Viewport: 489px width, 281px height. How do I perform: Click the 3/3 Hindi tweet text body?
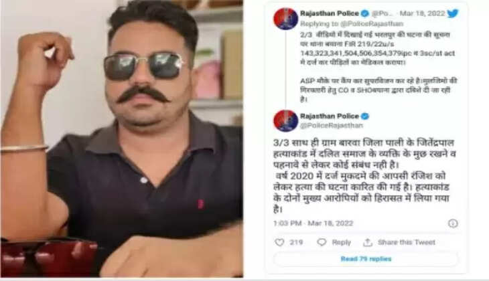(x=364, y=176)
